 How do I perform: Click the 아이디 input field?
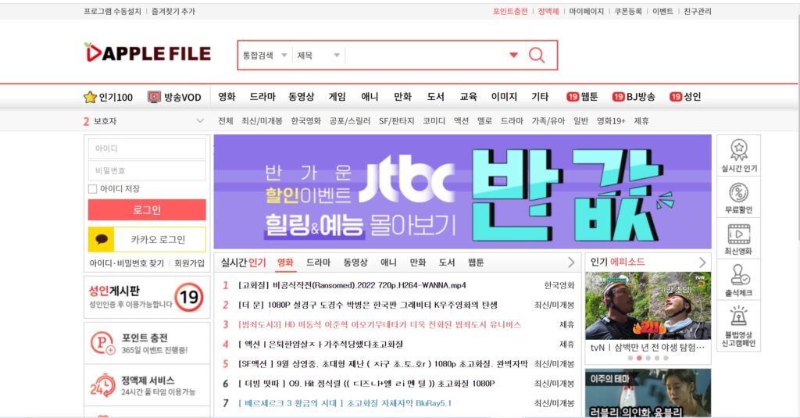pyautogui.click(x=147, y=148)
